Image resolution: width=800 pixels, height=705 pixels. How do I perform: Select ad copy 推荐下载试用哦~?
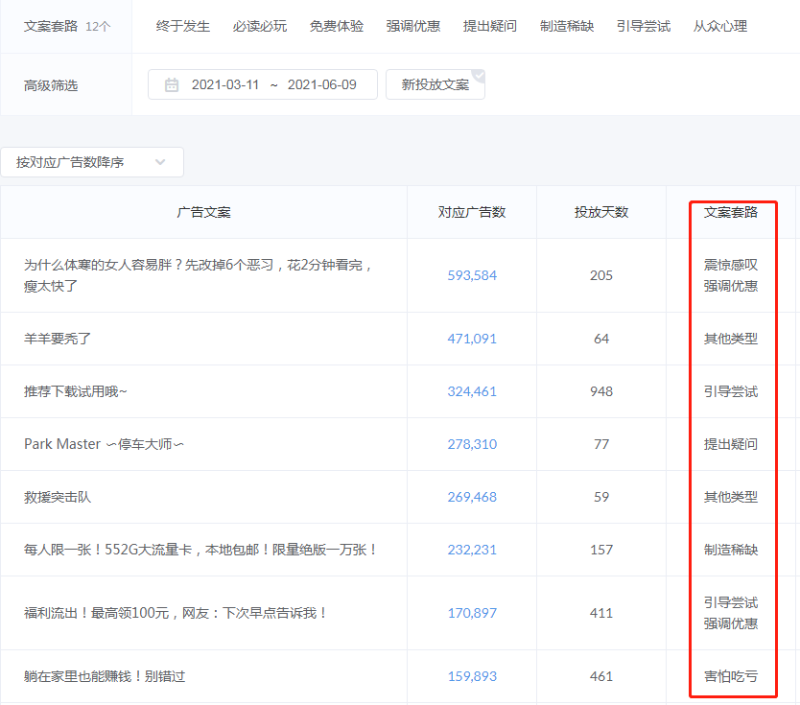(75, 391)
